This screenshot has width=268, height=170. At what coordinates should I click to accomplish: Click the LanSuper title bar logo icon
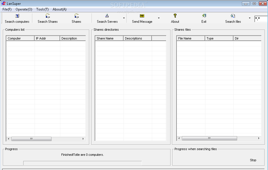pos(3,3)
